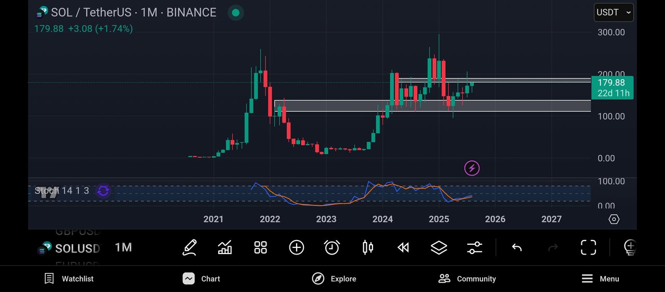The width and height of the screenshot is (665, 292).
Task: Open the Menu tab
Action: point(600,278)
